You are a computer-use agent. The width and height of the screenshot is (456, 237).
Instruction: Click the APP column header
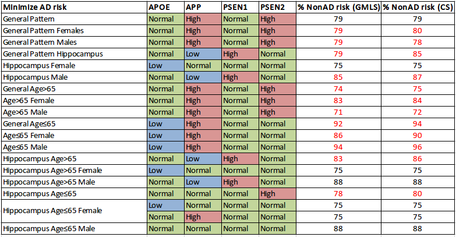tap(203, 7)
